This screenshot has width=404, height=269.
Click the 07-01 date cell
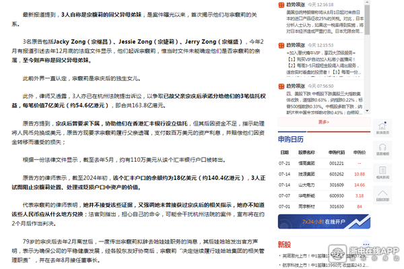(284, 206)
